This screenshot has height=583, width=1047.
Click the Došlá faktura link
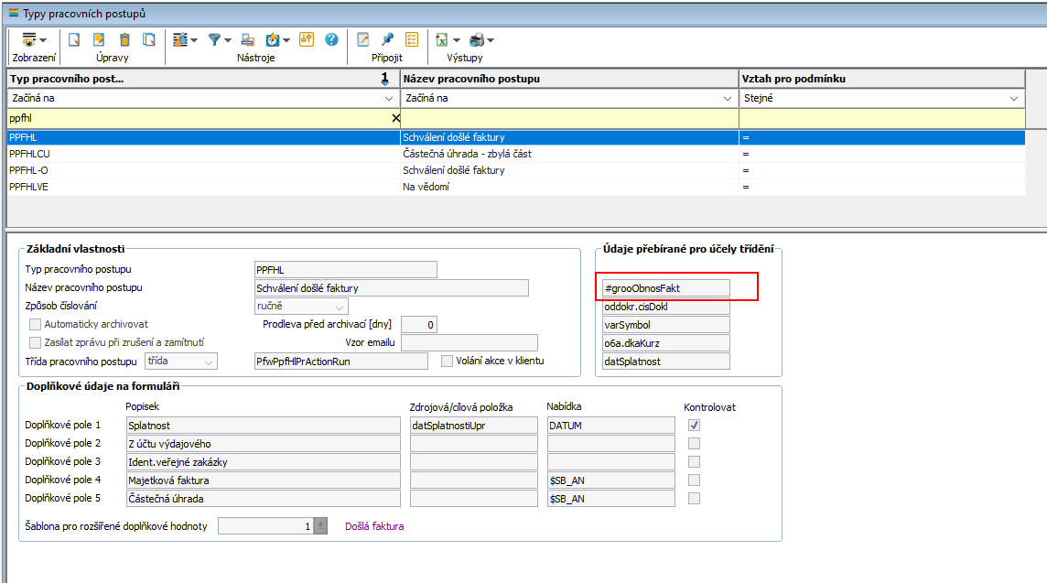[374, 526]
